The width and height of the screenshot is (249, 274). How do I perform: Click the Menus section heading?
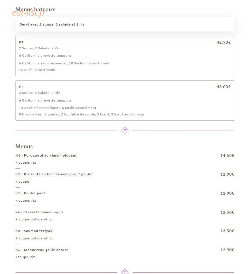pyautogui.click(x=24, y=146)
